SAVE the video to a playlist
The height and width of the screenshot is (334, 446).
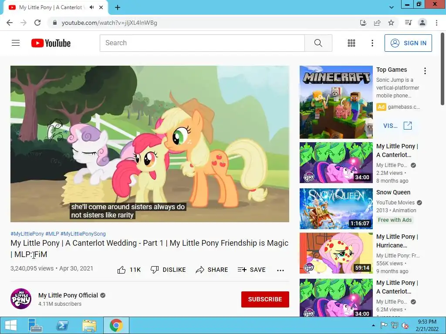[x=251, y=270]
